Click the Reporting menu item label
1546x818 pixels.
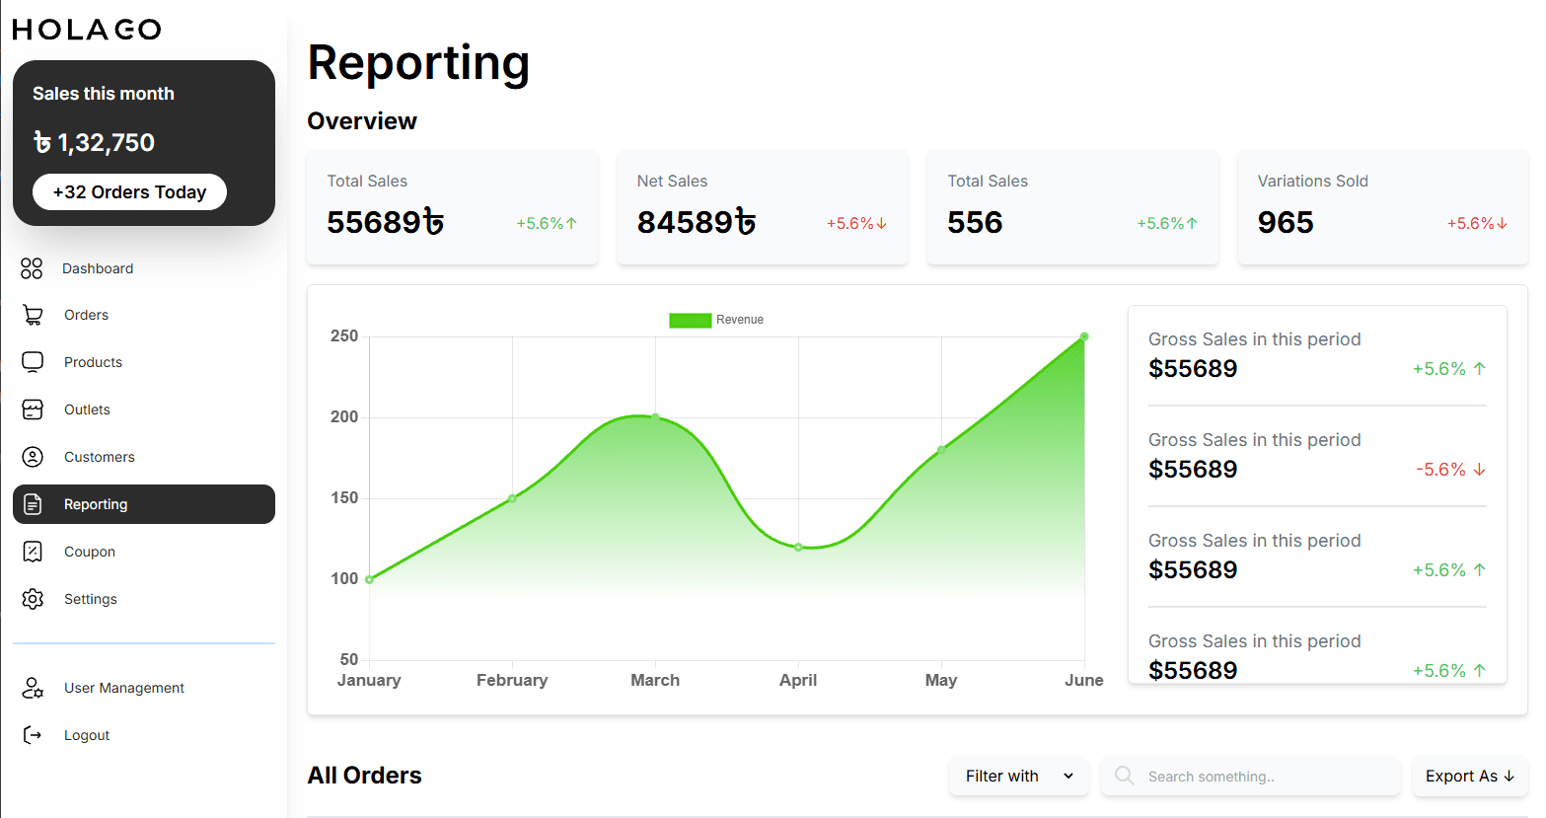(96, 504)
